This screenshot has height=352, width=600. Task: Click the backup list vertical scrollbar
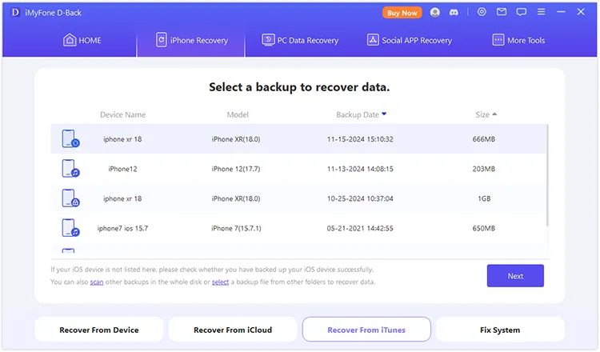(547, 175)
